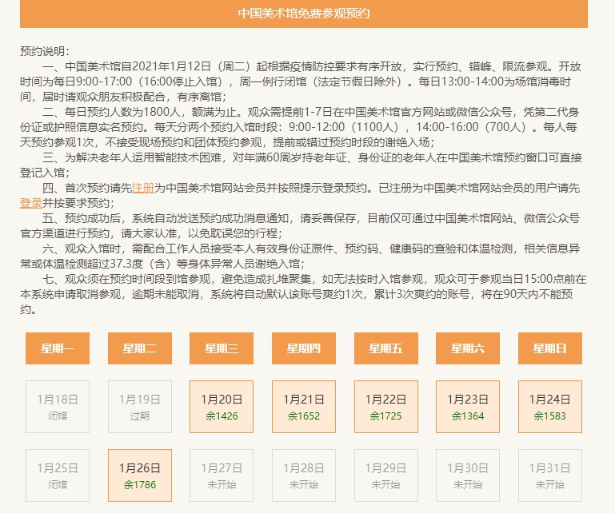Click the 1月27日 not-started date cell
Screen dimensions: 615x513
pos(222,475)
